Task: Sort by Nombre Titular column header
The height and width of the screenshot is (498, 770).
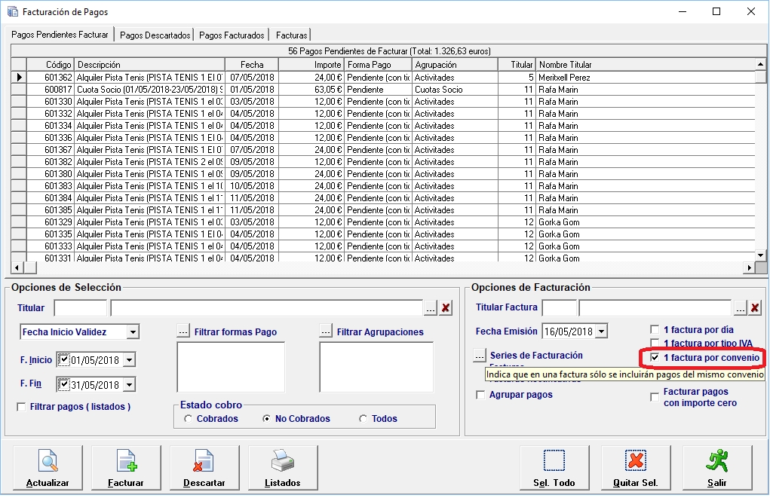Action: (x=646, y=64)
